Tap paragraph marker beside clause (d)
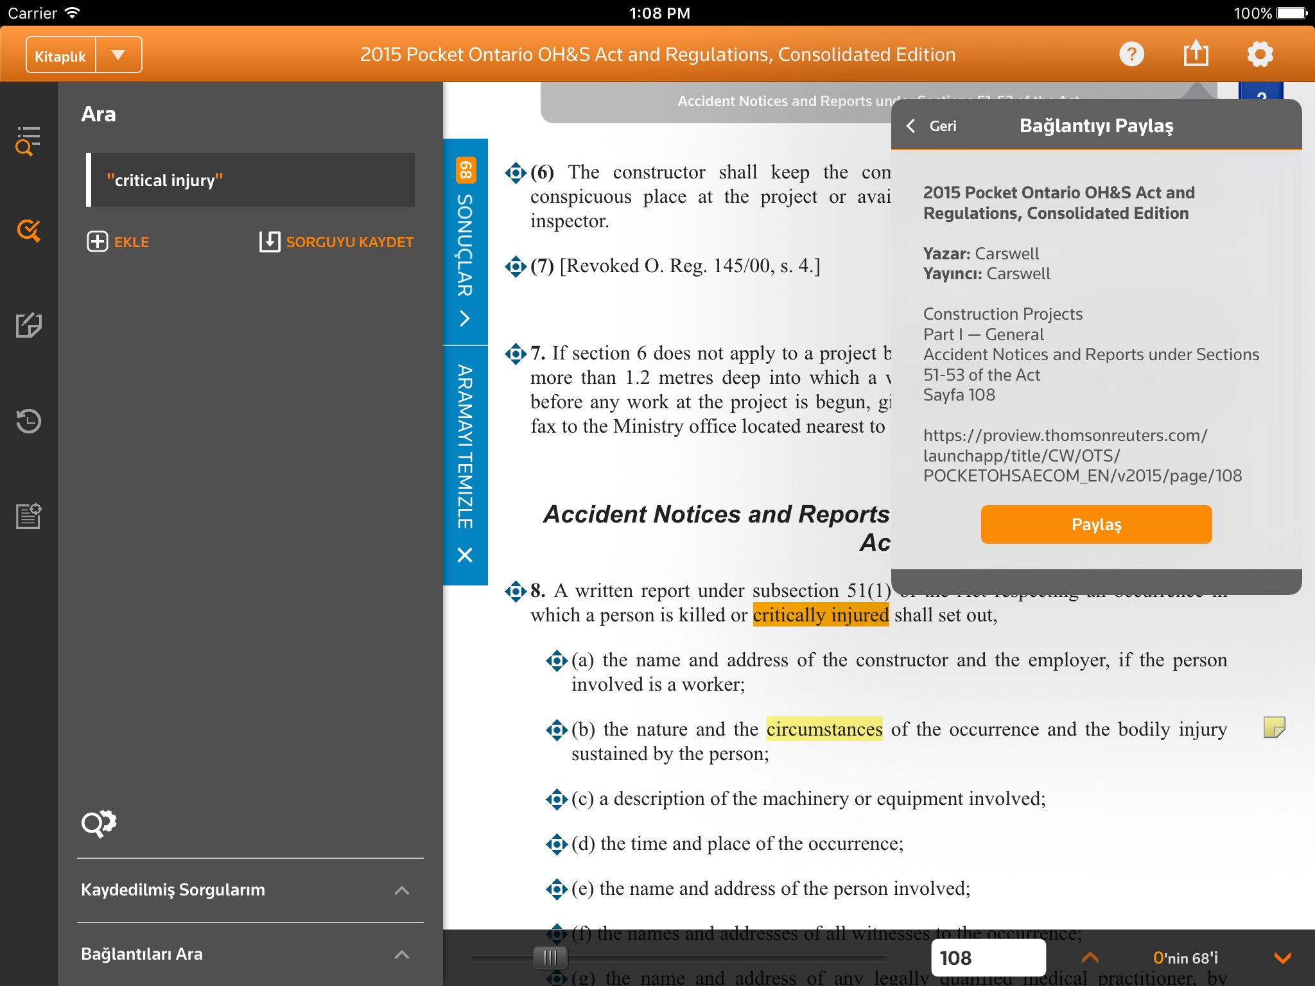The width and height of the screenshot is (1315, 986). pos(557,843)
